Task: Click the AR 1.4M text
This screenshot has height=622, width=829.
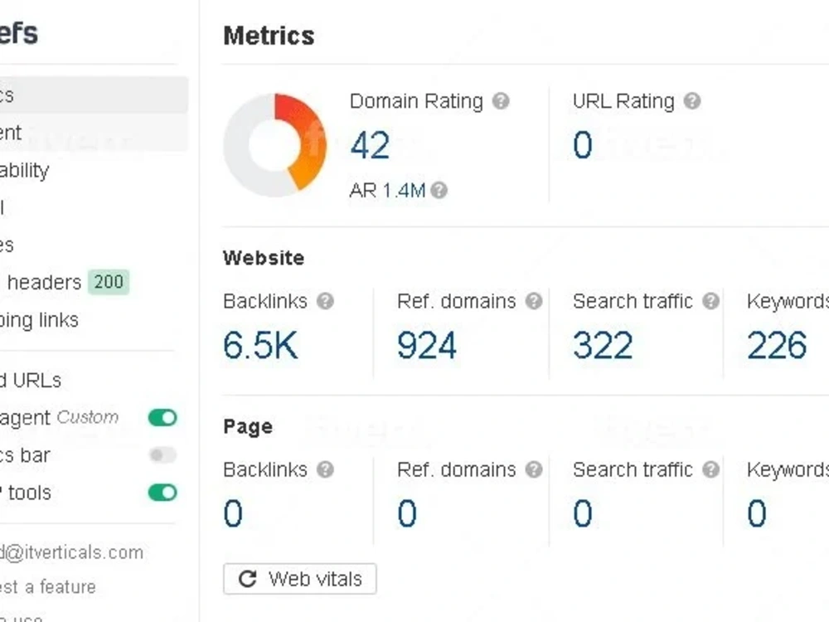Action: coord(387,190)
